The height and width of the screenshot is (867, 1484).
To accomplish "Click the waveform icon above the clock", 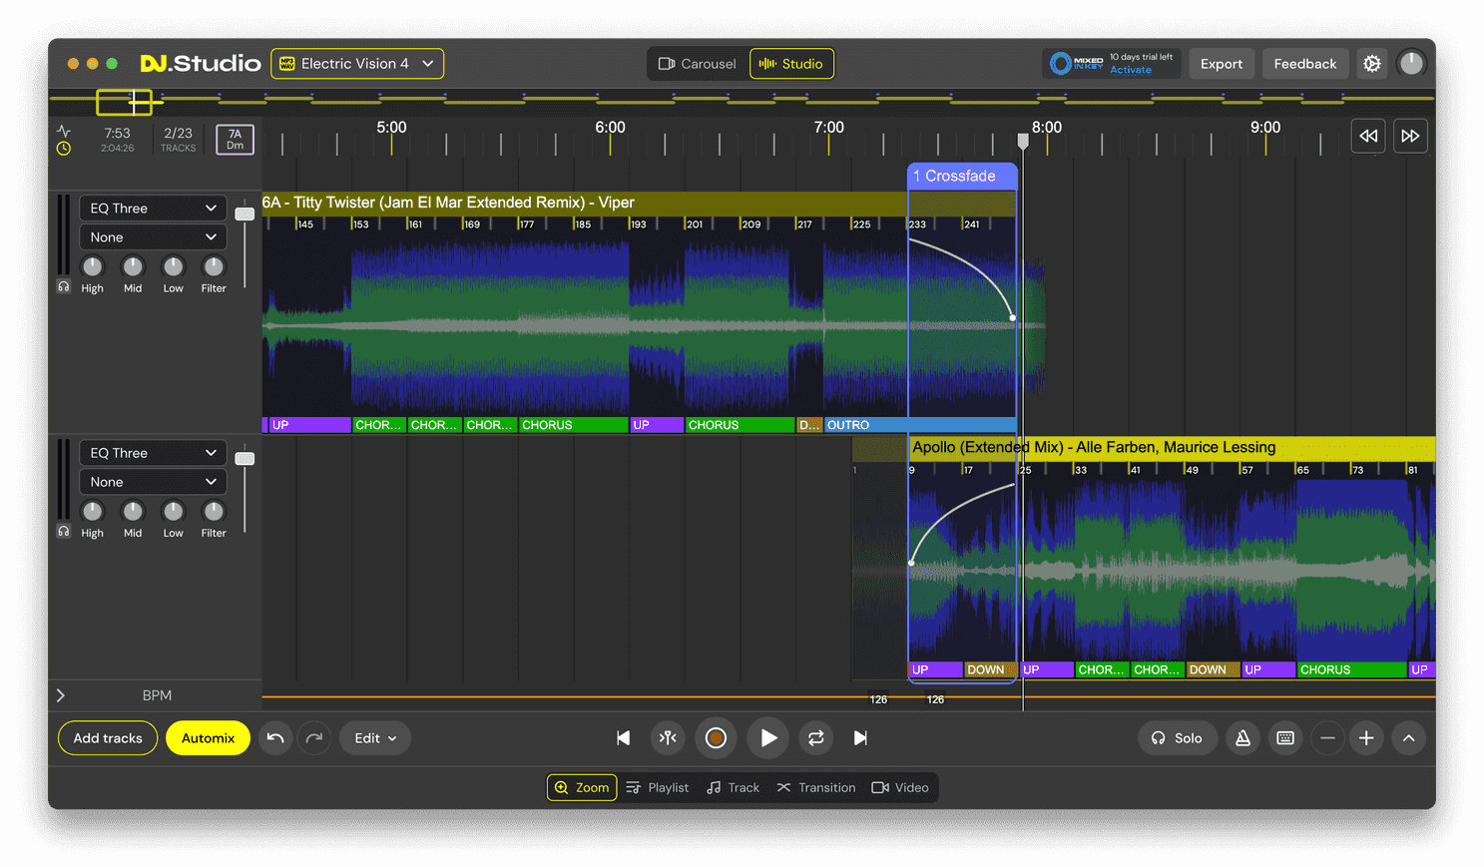I will [x=62, y=130].
